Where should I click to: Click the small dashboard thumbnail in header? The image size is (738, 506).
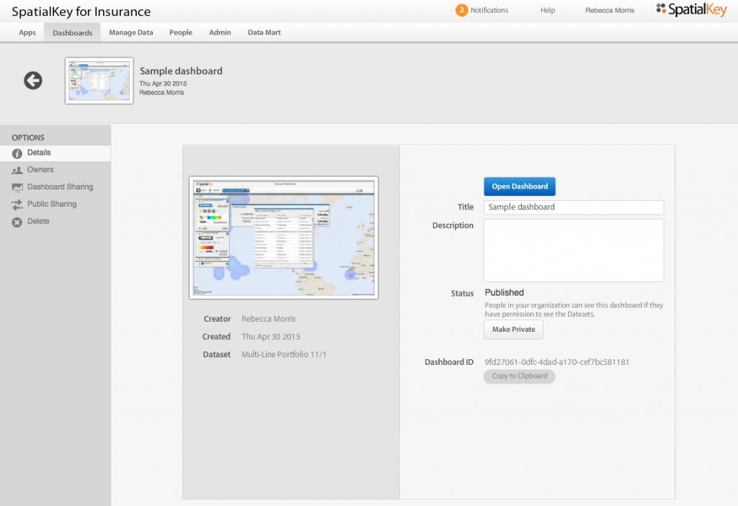click(99, 81)
